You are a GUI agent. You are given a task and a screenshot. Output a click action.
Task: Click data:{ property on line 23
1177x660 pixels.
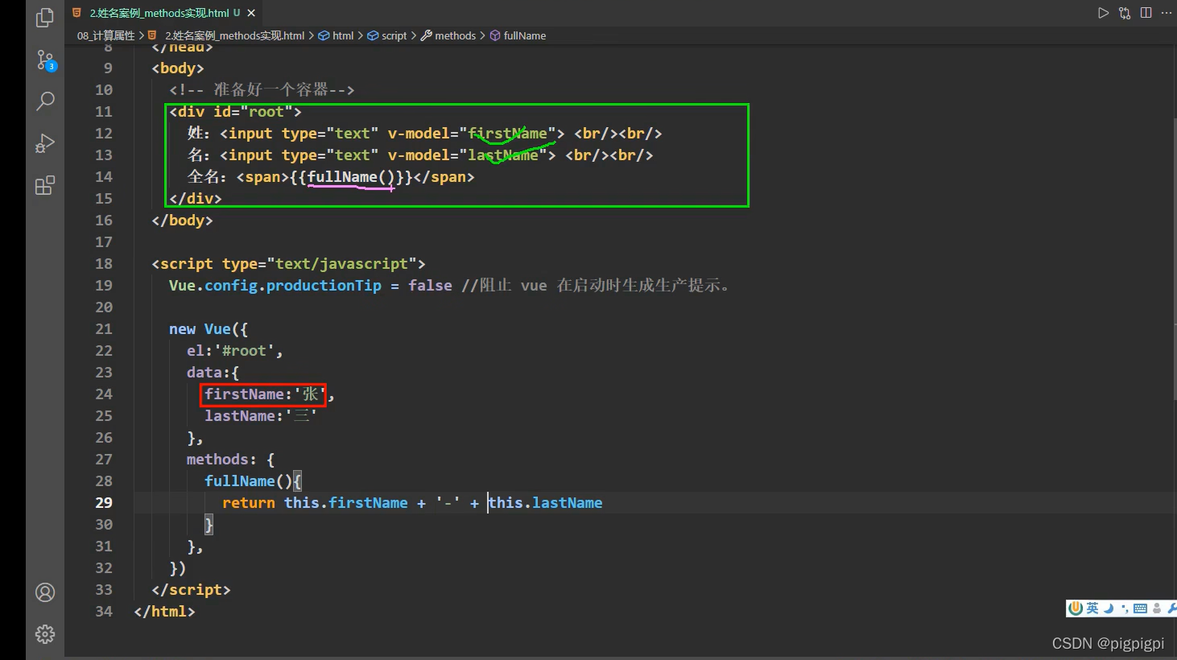tap(213, 372)
